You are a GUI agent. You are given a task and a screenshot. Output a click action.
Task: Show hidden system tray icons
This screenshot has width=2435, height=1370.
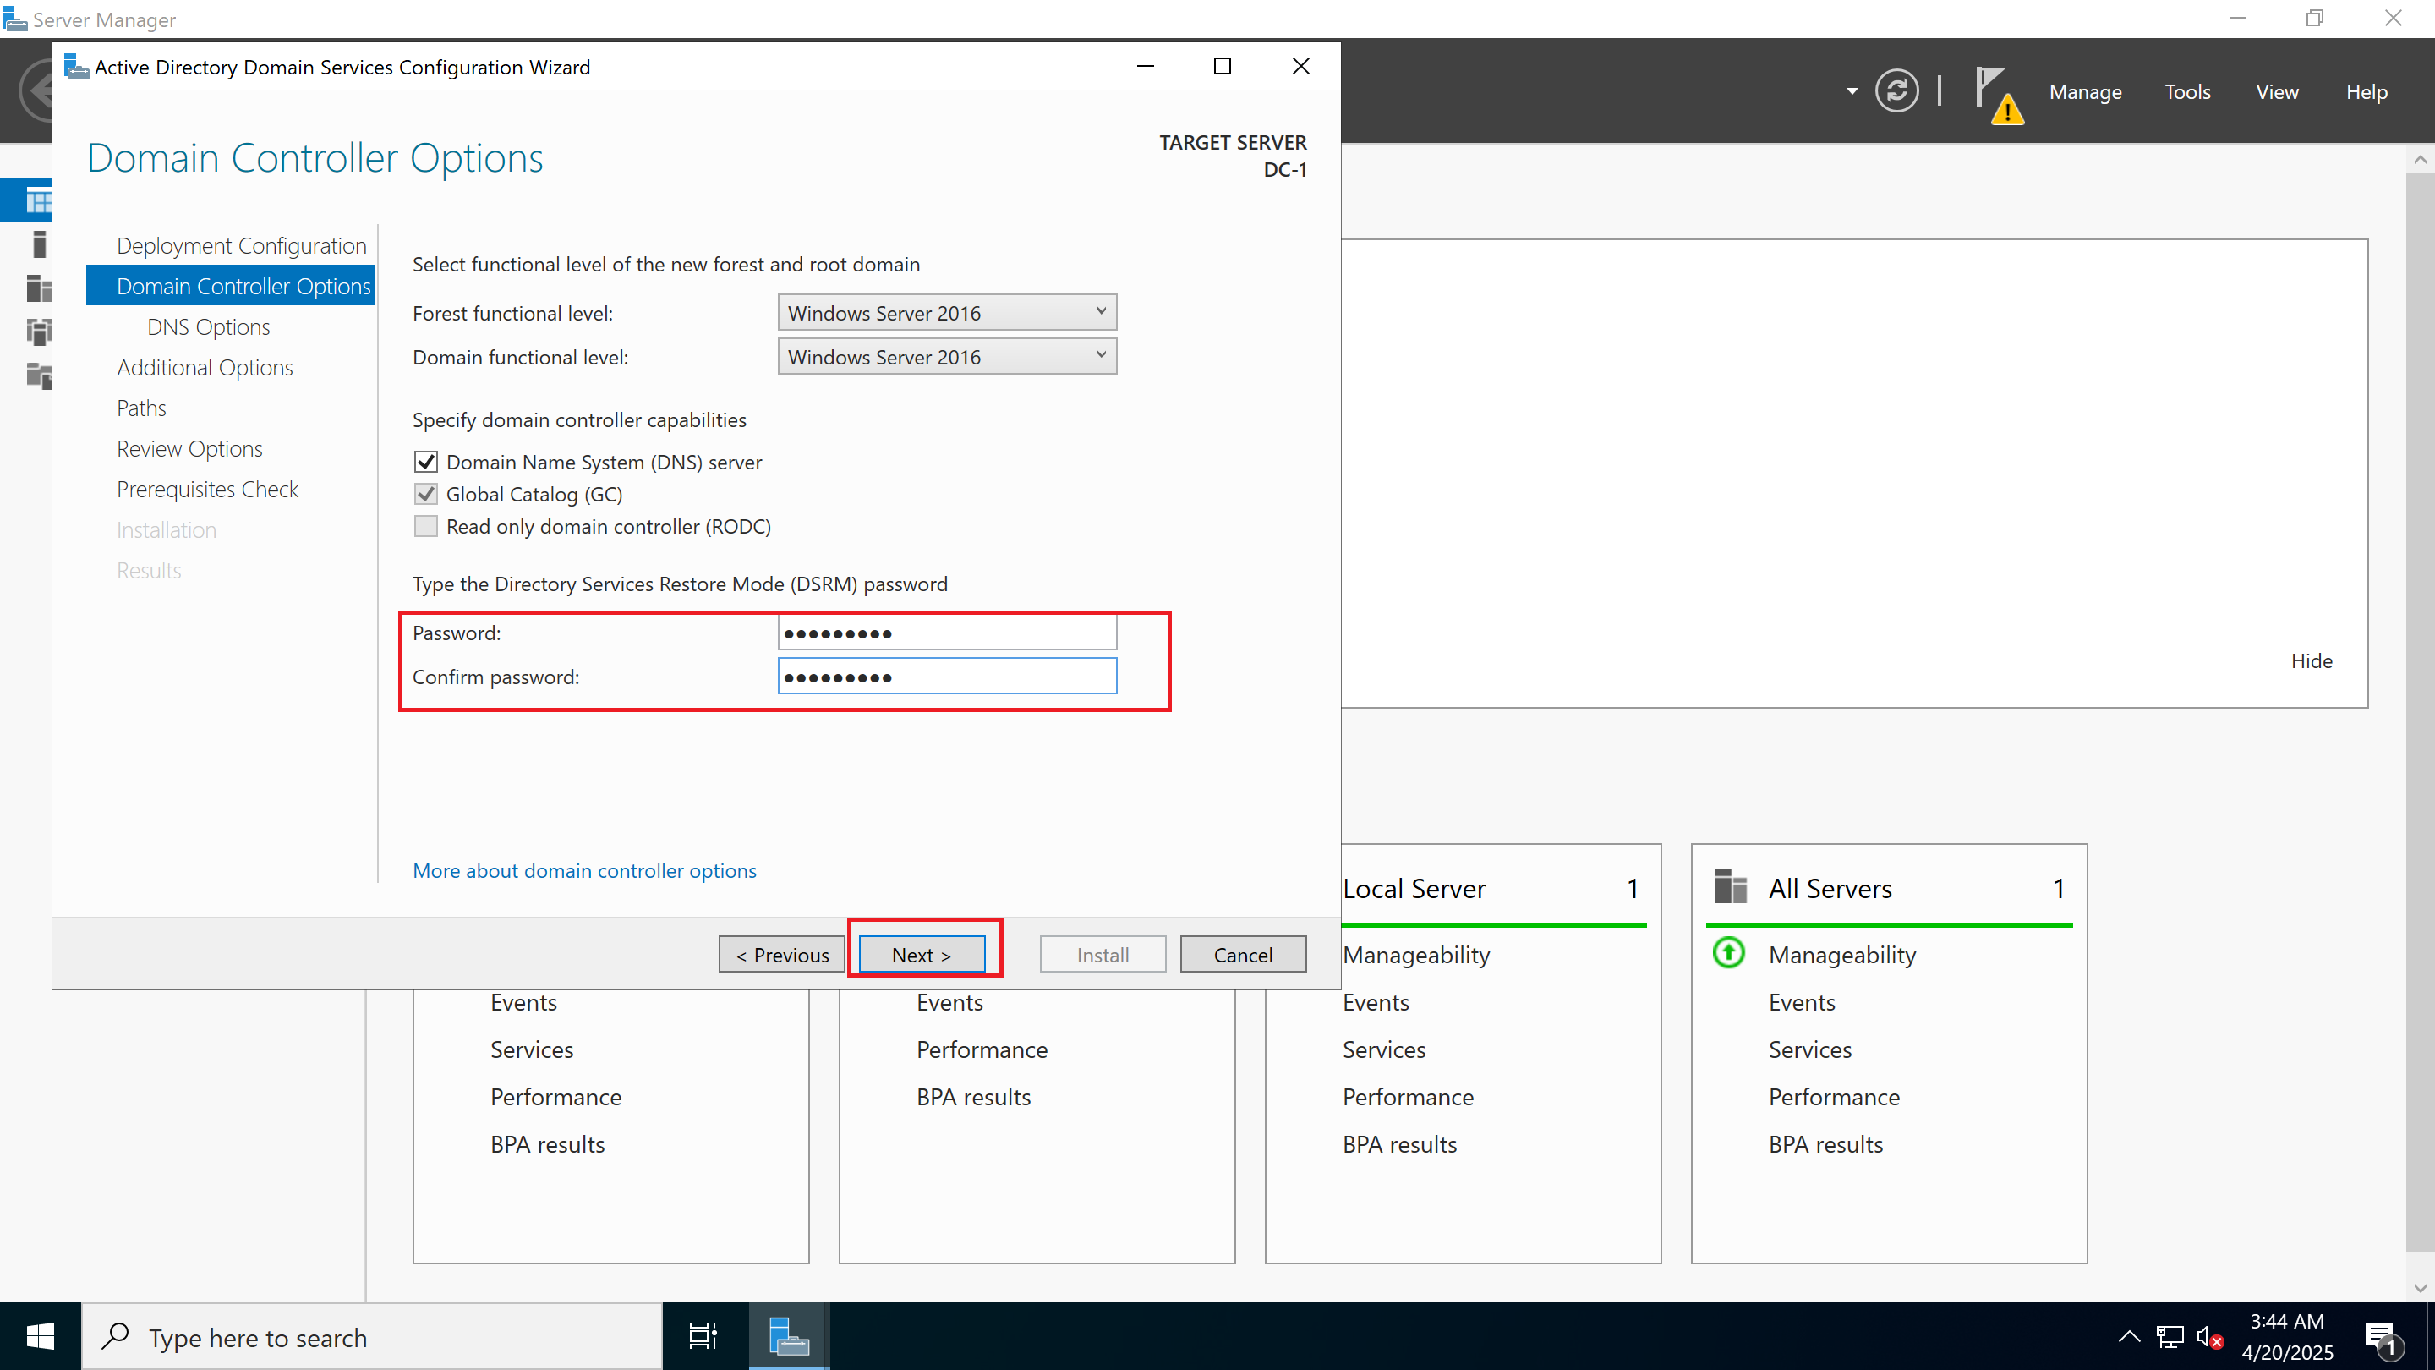(2129, 1336)
